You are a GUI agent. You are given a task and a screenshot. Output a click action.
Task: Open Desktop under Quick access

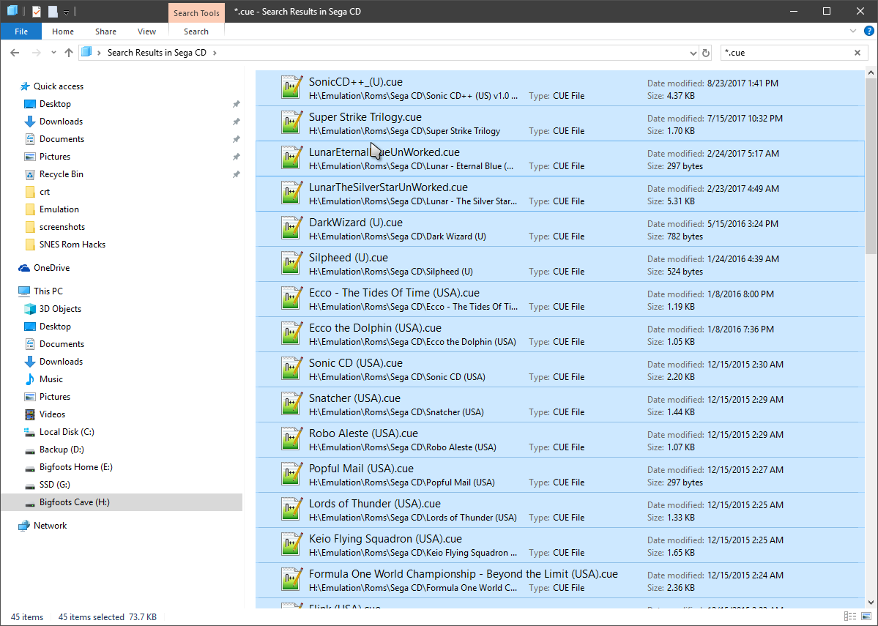(x=55, y=104)
